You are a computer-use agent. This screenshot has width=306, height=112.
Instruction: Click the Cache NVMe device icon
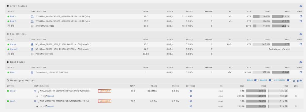(x=32, y=44)
